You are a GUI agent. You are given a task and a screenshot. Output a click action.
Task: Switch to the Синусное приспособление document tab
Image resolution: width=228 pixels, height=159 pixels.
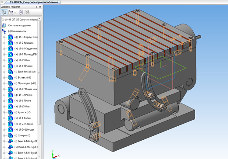34,2
